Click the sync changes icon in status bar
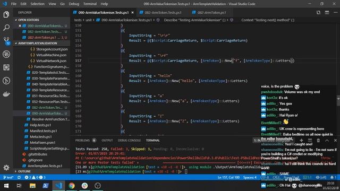This screenshot has width=340, height=191. [x=19, y=177]
